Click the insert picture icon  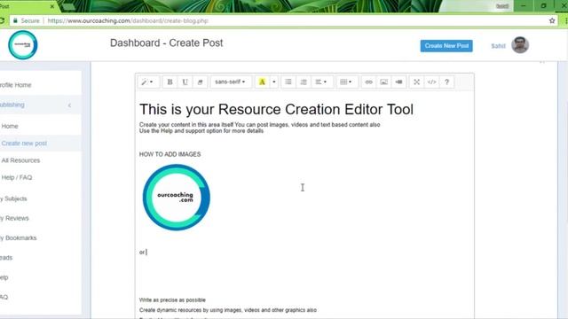pos(383,82)
